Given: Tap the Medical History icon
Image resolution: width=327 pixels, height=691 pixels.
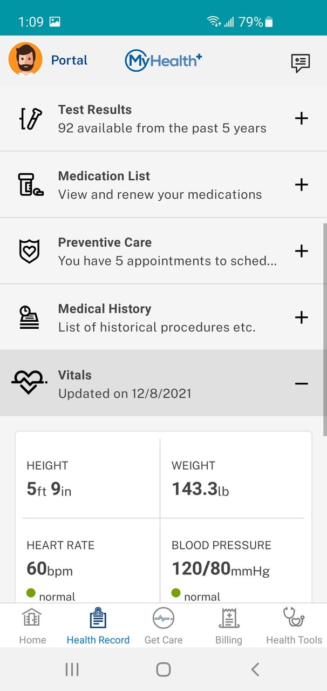Looking at the screenshot, I should 30,317.
